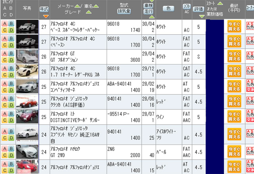
Task: Open photo of 4C <ベース> car
Action: [x=27, y=41]
